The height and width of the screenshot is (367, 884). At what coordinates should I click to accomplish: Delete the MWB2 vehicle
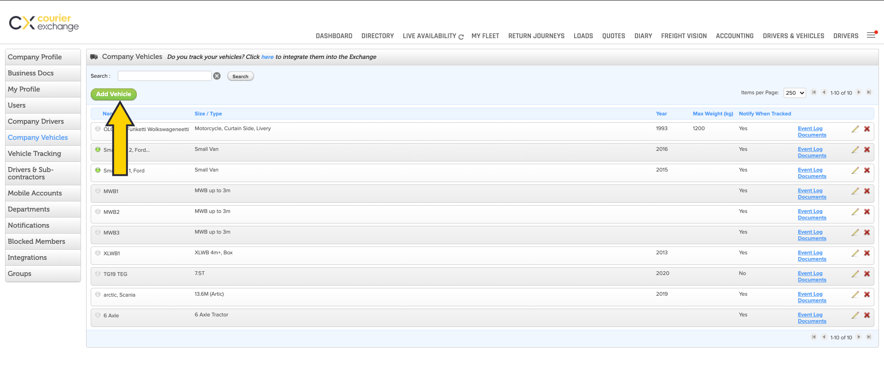point(867,212)
